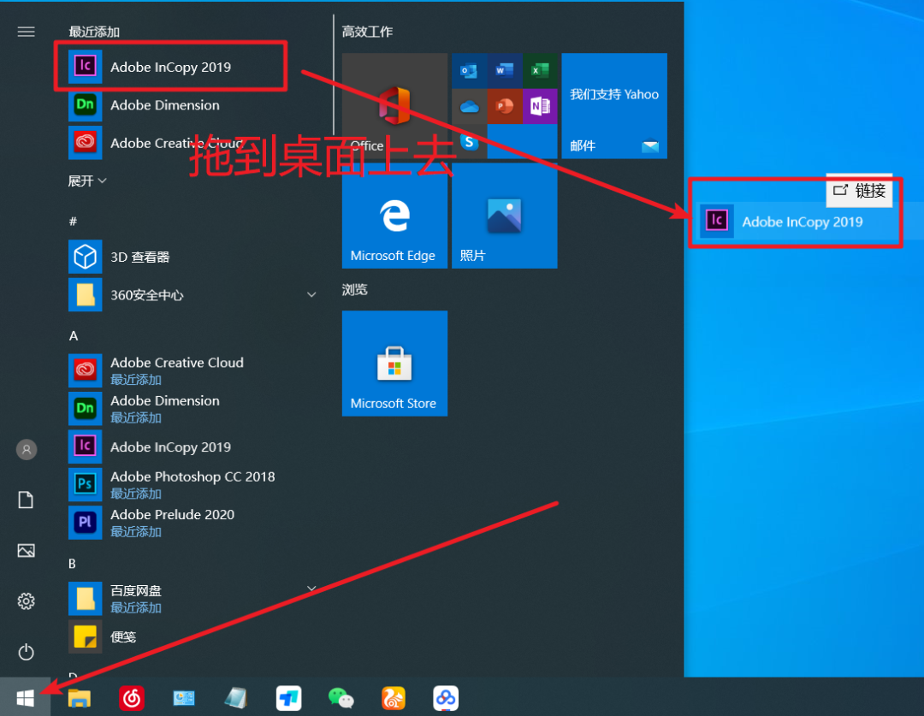Open the user account icon
The width and height of the screenshot is (924, 716).
pos(27,450)
